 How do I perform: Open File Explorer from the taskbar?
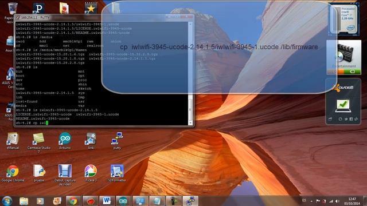click(x=24, y=201)
